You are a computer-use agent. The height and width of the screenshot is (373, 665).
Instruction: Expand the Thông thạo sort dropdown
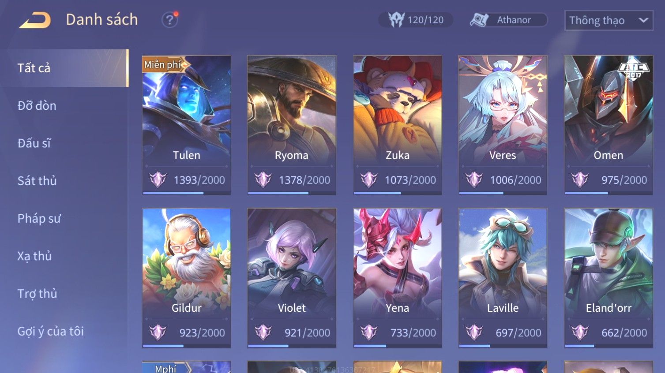click(x=609, y=20)
